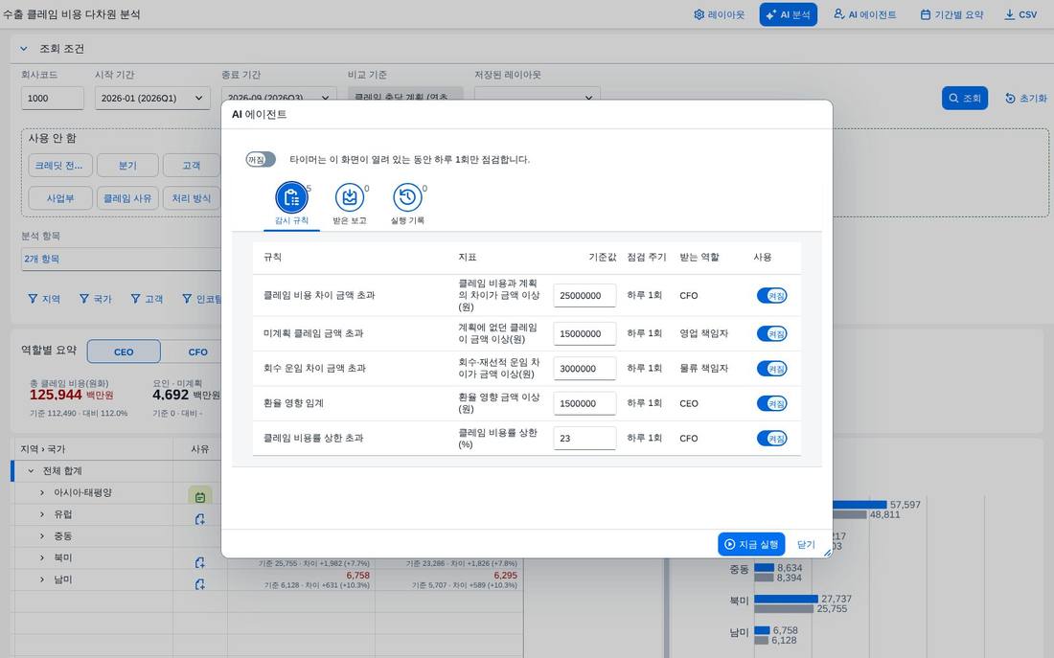Switch to the 감시 규칙 tab

click(291, 203)
